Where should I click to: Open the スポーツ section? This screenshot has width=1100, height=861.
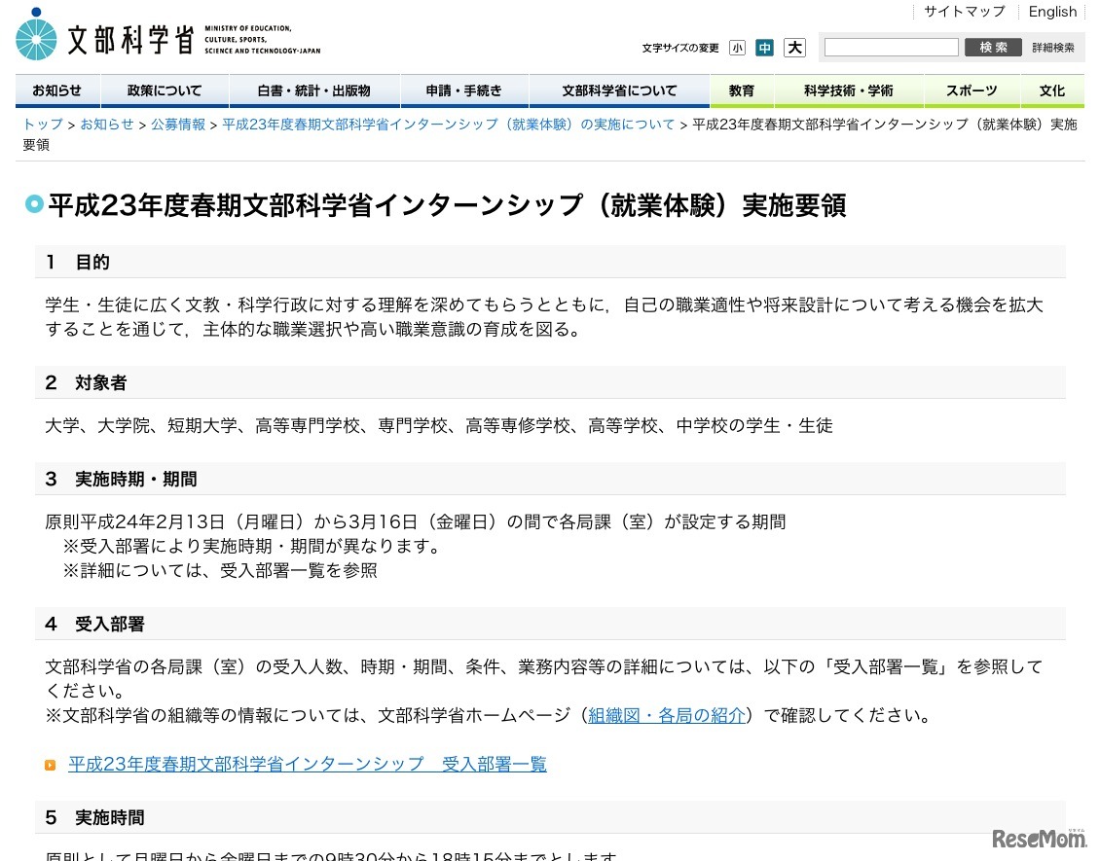pyautogui.click(x=971, y=90)
